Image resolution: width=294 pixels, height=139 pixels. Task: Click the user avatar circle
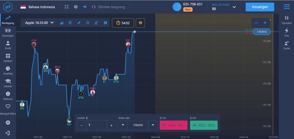coord(177,7)
